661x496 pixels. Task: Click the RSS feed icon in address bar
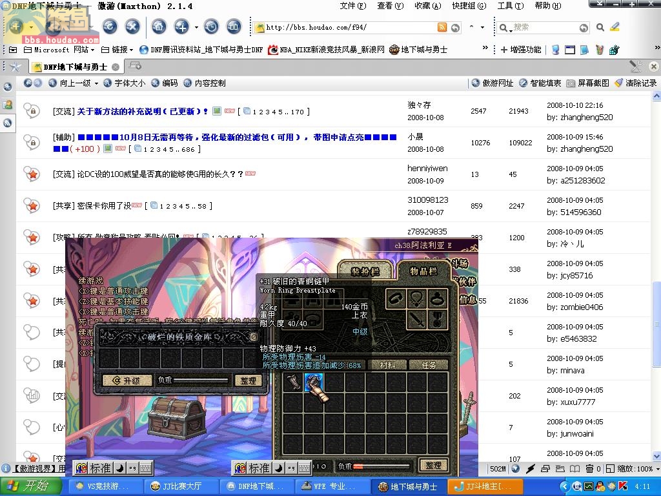(x=442, y=27)
